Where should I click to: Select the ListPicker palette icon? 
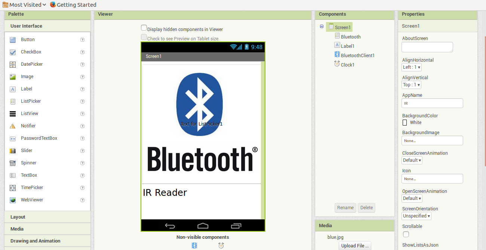tap(13, 101)
